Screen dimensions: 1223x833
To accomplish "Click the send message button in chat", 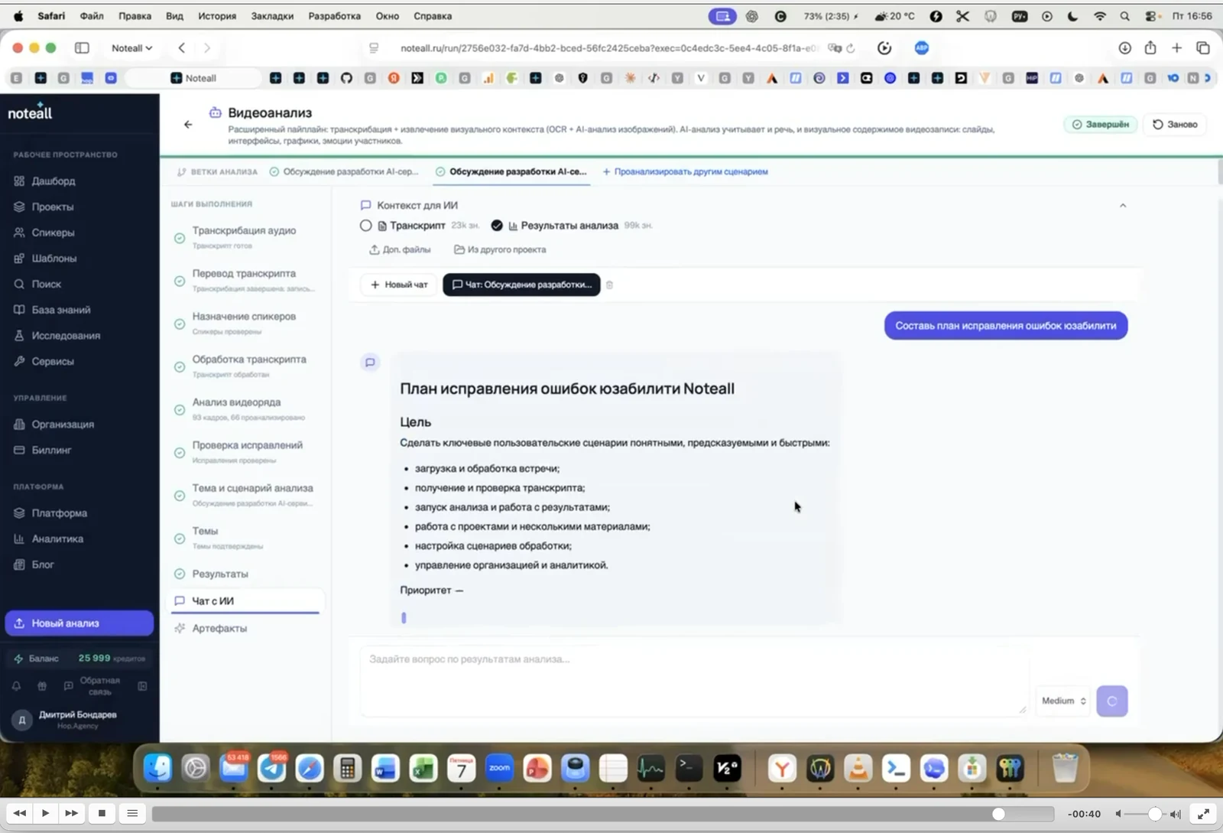I will tap(1111, 701).
